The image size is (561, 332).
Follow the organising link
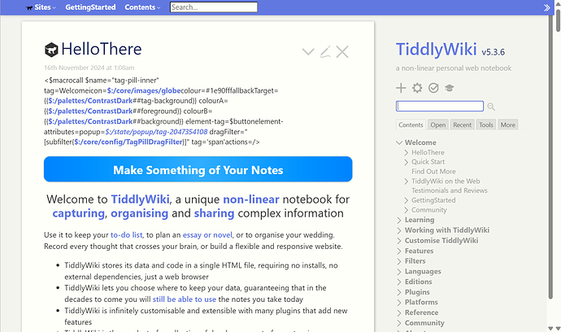139,213
